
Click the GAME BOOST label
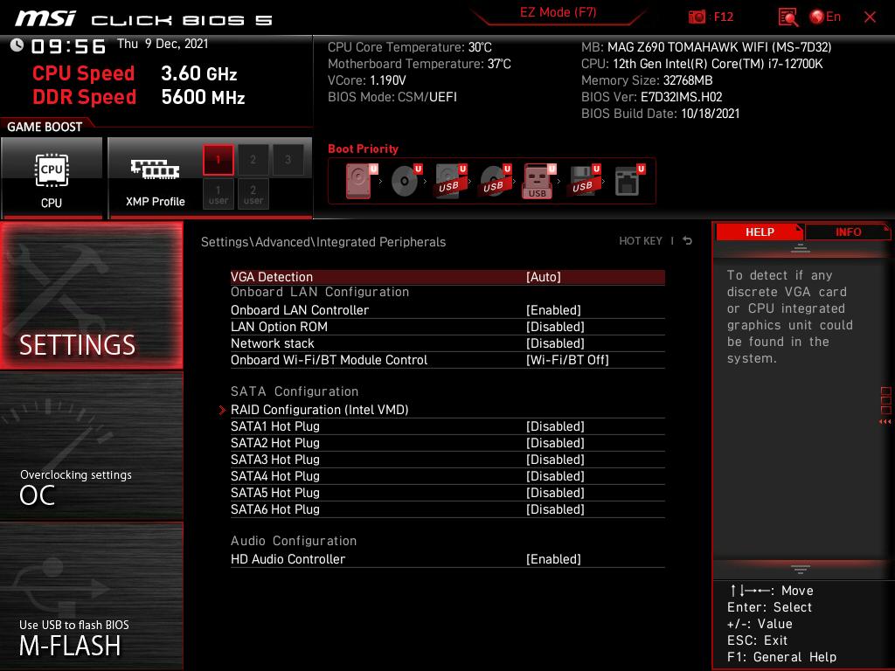(45, 127)
